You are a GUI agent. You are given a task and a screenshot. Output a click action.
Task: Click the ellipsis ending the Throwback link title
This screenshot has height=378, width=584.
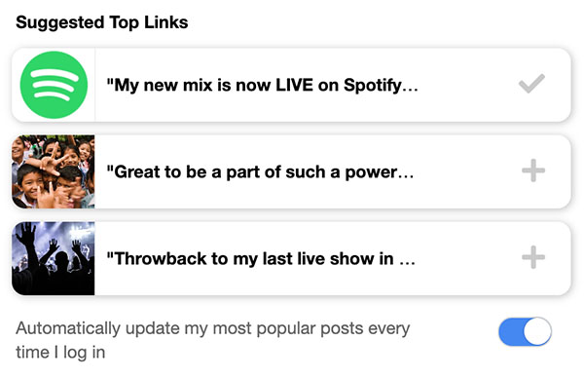407,263
